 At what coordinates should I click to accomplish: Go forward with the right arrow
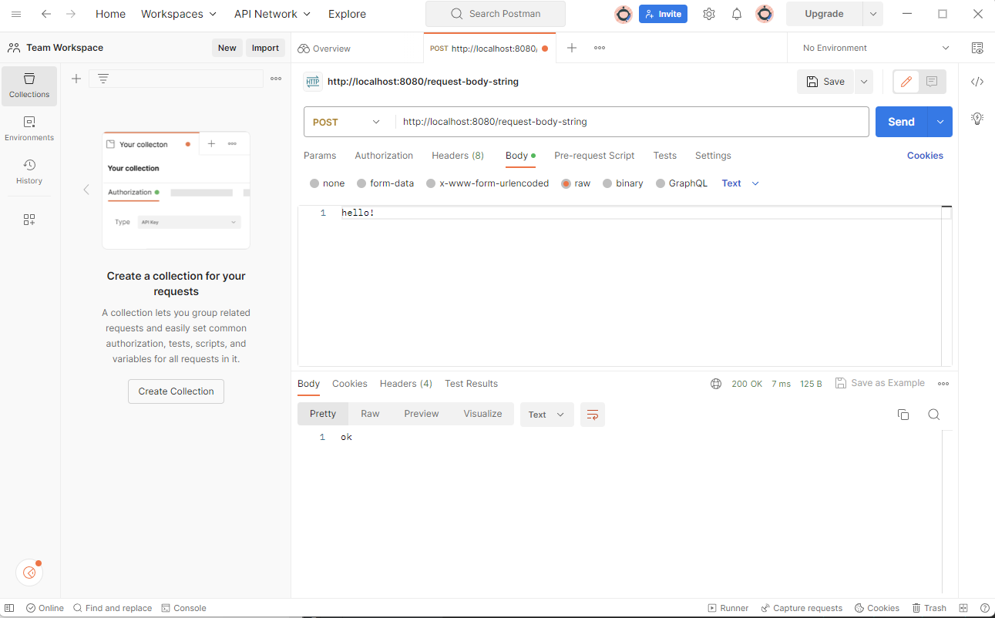click(x=71, y=14)
